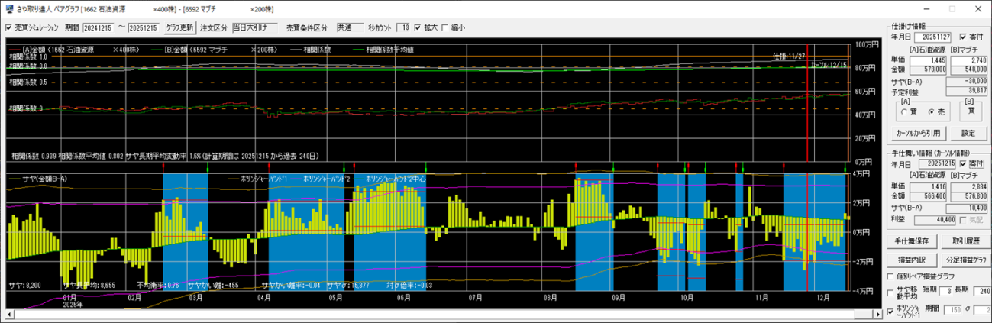Click the 買 button under stock B
Image resolution: width=992 pixels, height=323 pixels.
[x=970, y=111]
